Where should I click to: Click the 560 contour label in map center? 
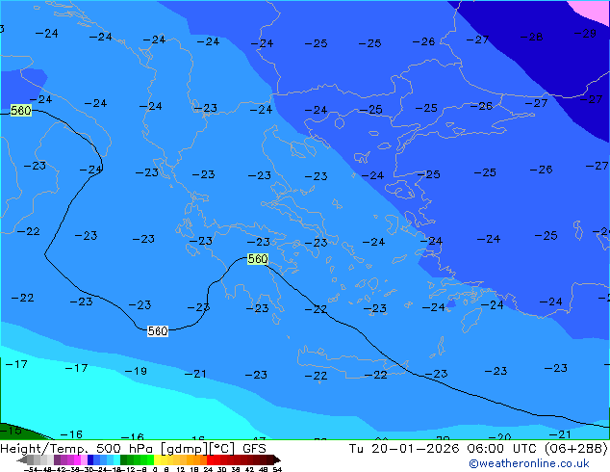click(x=258, y=259)
